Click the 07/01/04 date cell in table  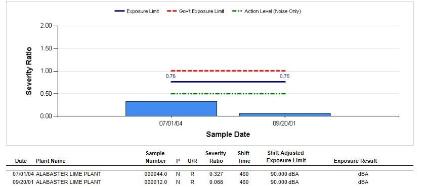tap(23, 174)
